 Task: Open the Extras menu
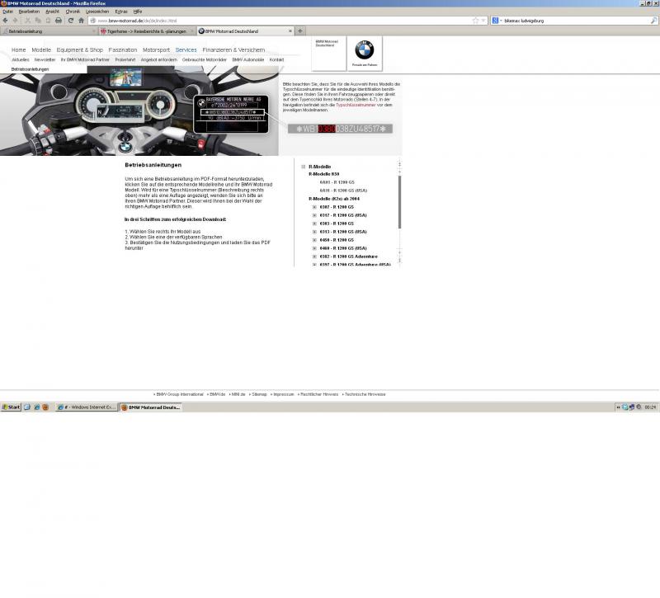click(x=121, y=12)
